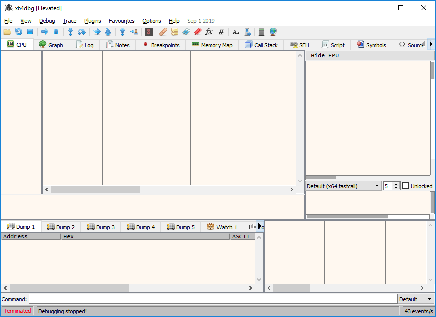Click the Execute Till Return icon
The width and height of the screenshot is (436, 317).
click(122, 32)
